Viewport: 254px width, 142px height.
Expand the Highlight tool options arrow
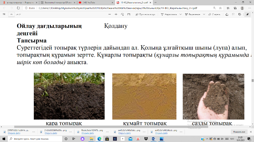coord(204,14)
